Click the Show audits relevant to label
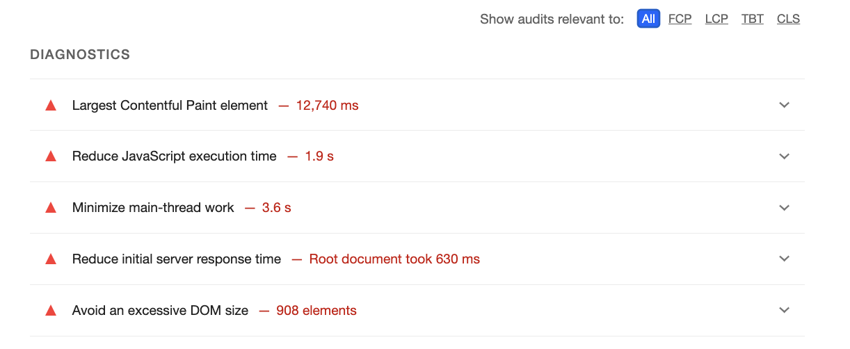850x349 pixels. pos(552,19)
